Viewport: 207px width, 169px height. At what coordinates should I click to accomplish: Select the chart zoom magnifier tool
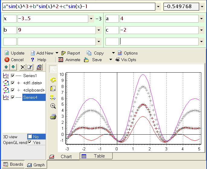[x=53, y=106]
